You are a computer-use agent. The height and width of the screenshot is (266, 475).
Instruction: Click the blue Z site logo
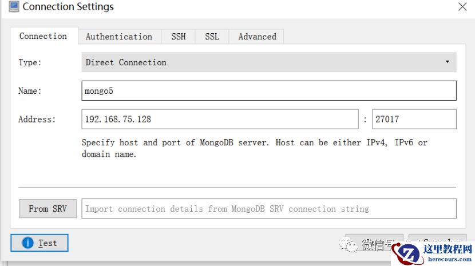click(409, 255)
